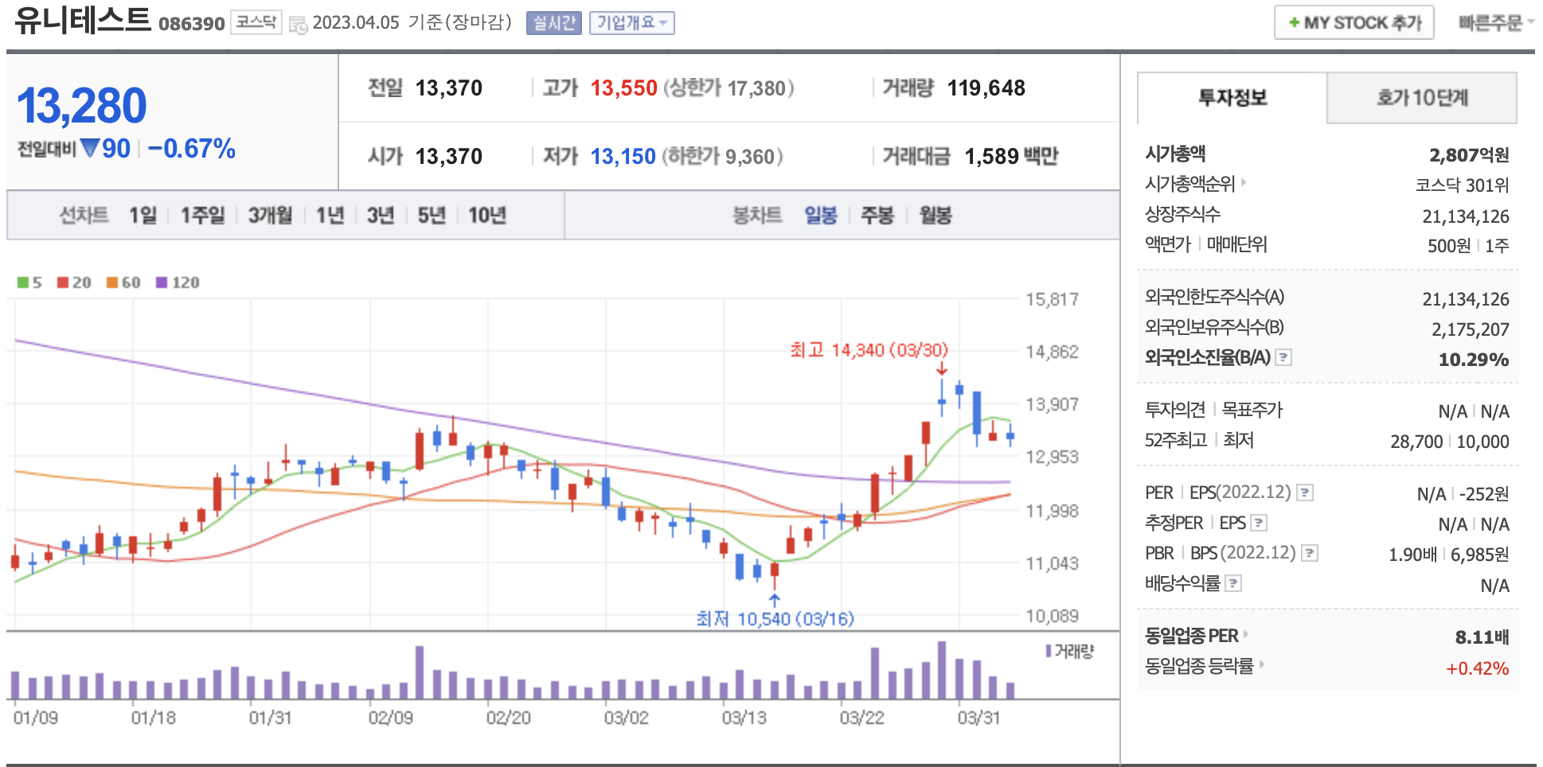
Task: Click the calendar icon before the date
Action: (298, 25)
